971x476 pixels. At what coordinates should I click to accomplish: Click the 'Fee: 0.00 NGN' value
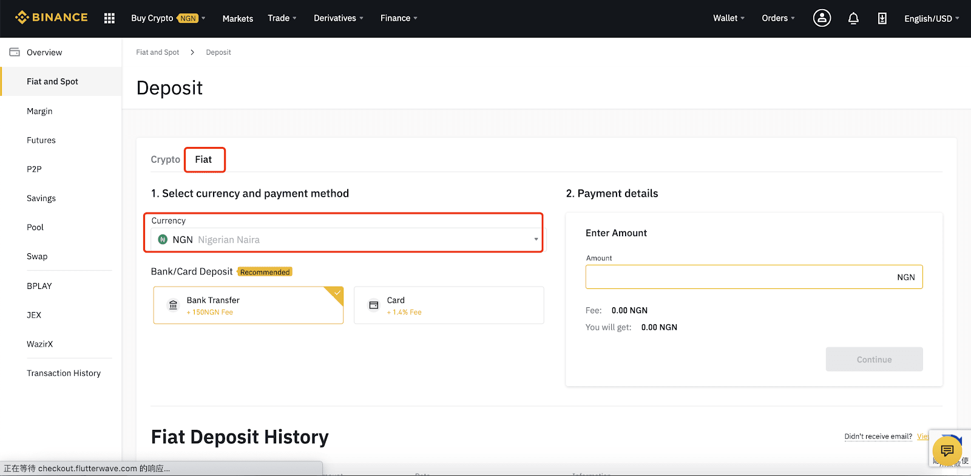(x=629, y=310)
